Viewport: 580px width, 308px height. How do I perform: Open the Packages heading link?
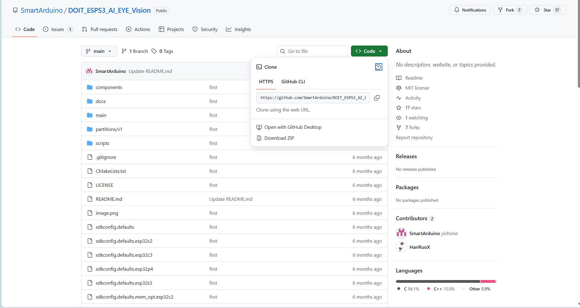(407, 187)
